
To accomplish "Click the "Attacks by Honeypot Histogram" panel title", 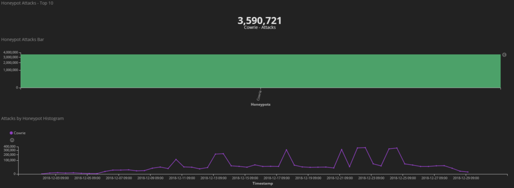I will [33, 119].
